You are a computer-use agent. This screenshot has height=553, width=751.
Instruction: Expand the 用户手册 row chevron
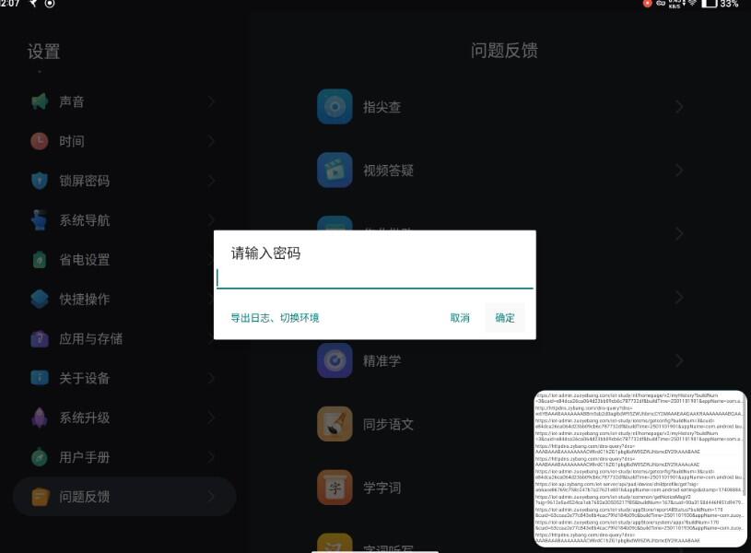pyautogui.click(x=211, y=457)
